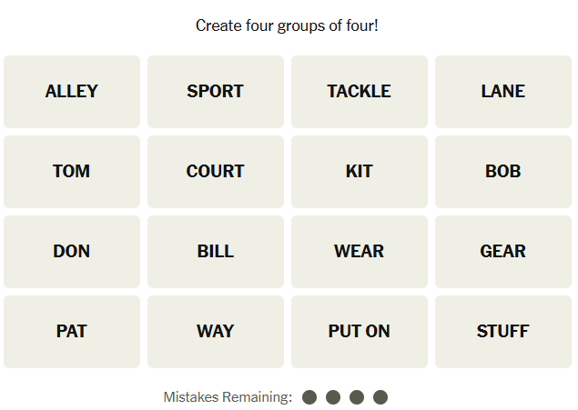Select the WEAR word tile
The image size is (578, 410).
[x=360, y=252]
